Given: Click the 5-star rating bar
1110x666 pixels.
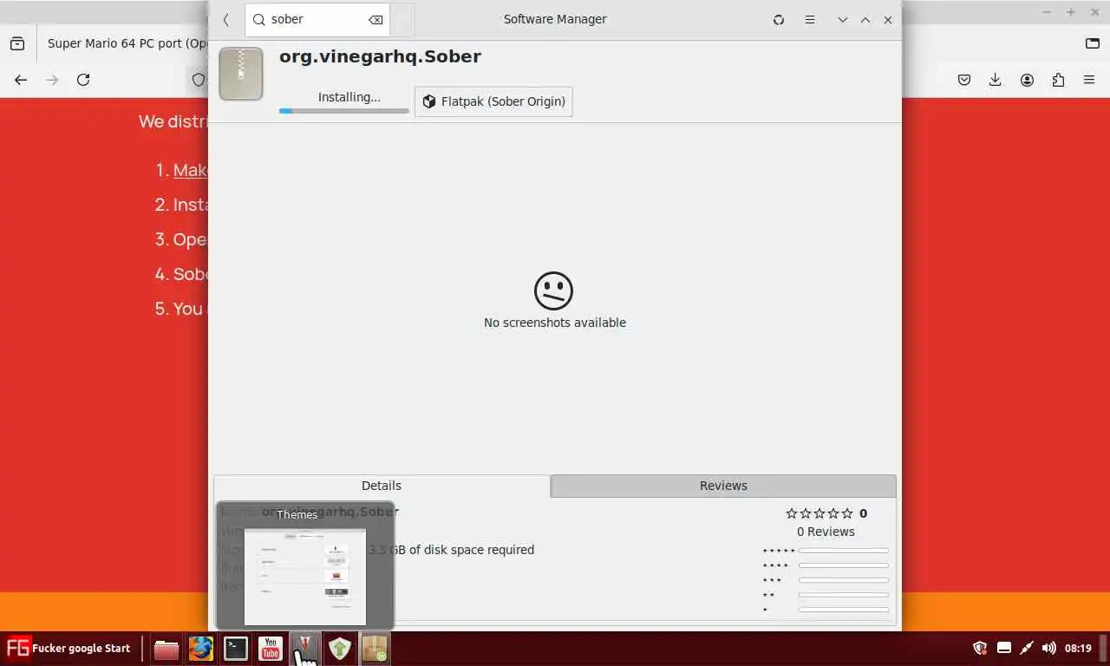Looking at the screenshot, I should tap(843, 551).
